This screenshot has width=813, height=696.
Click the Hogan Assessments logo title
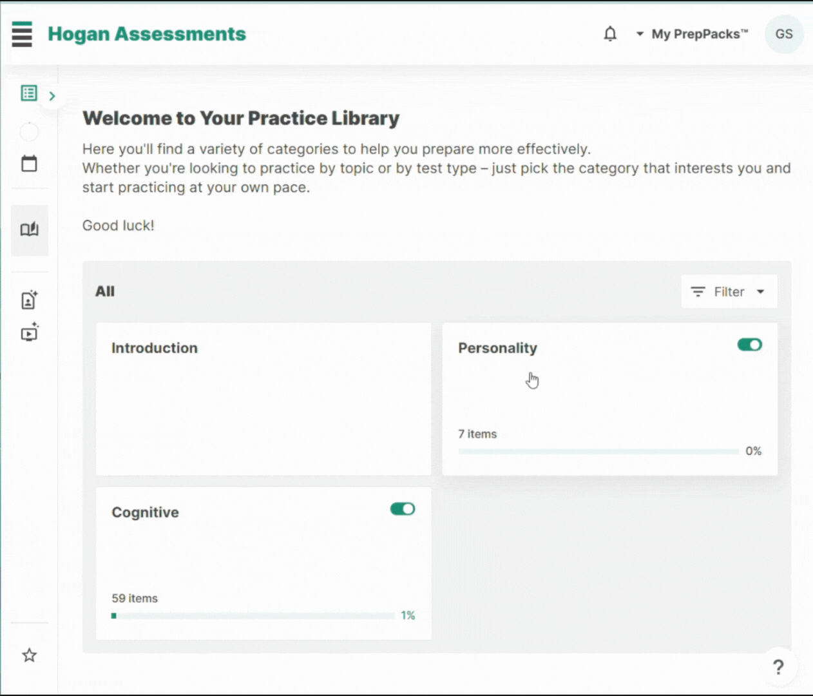[147, 34]
